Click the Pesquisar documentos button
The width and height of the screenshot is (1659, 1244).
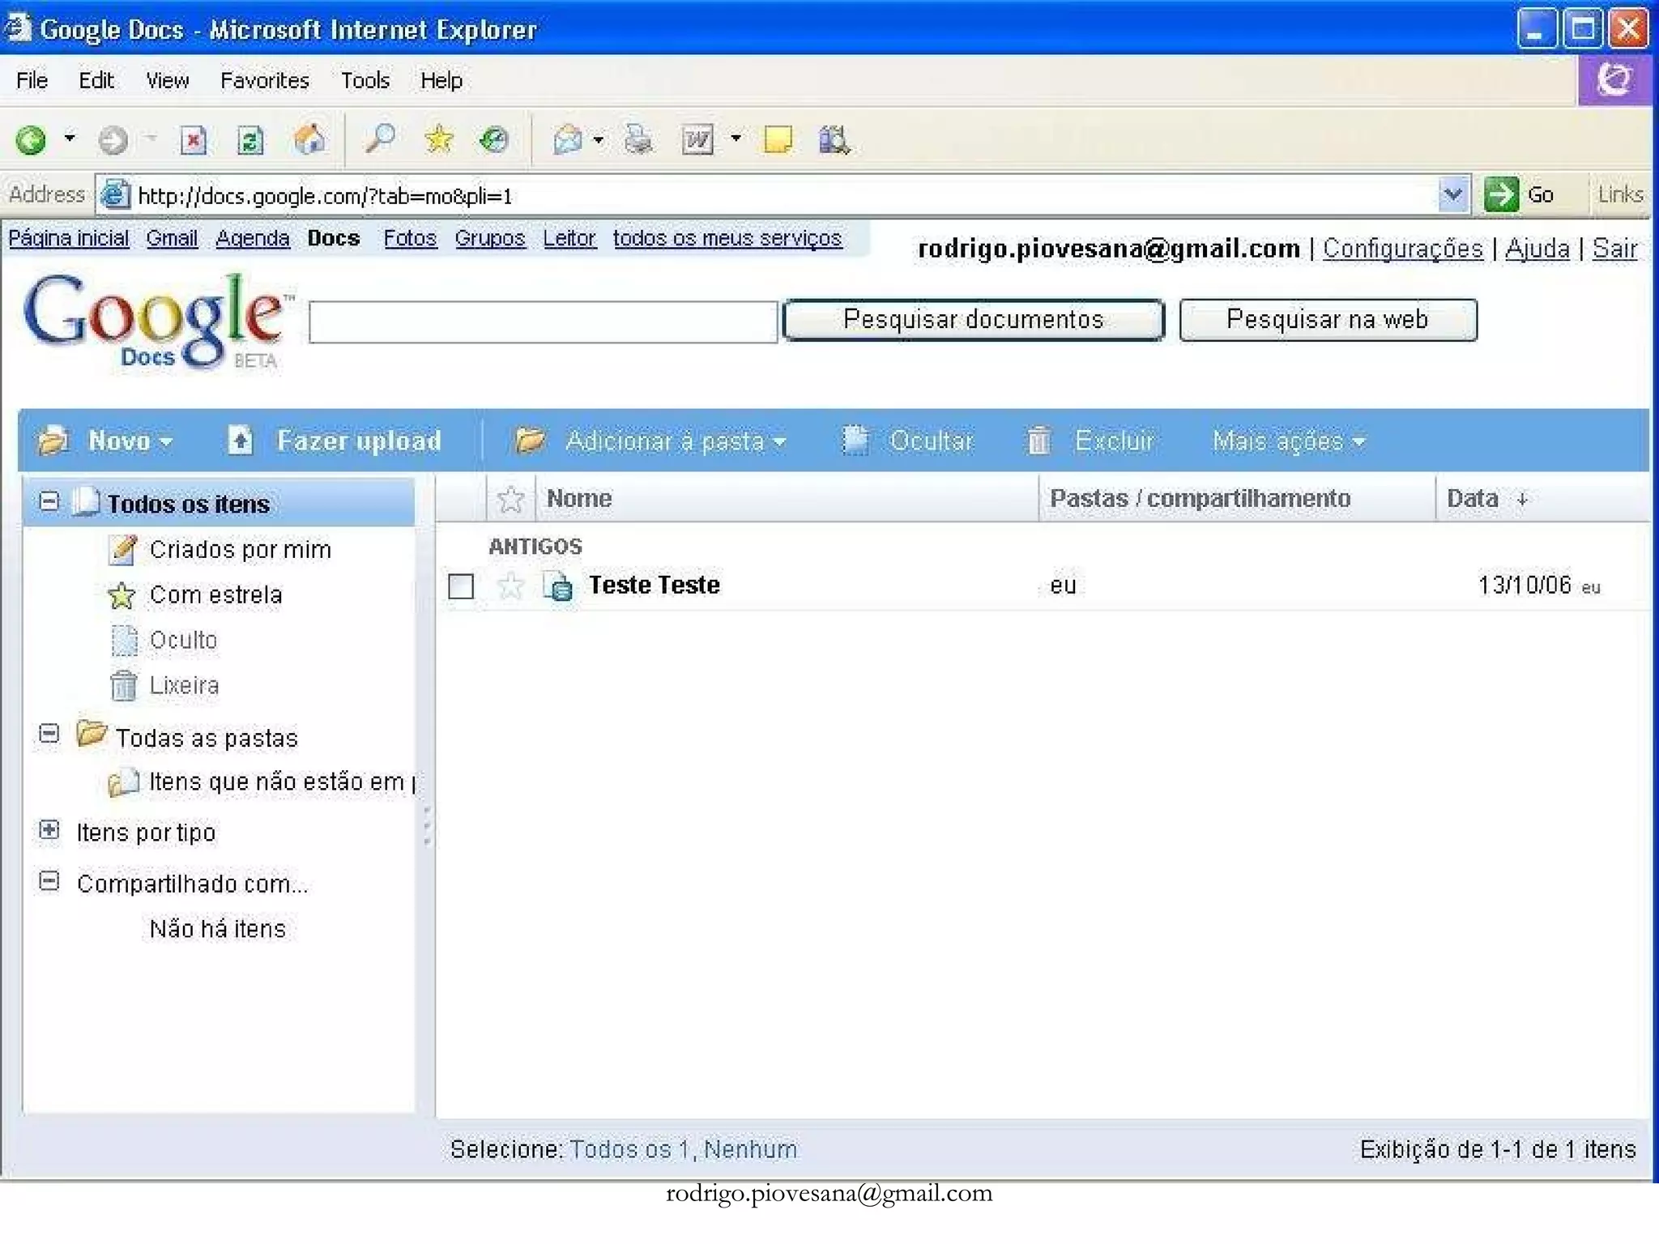click(973, 320)
